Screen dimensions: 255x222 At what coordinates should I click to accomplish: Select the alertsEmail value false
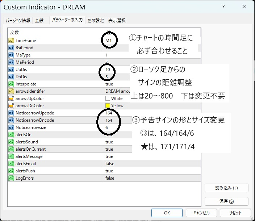click(x=110, y=163)
